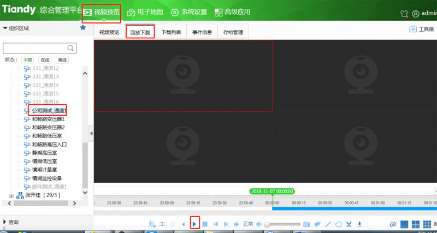Step to previous frame

(216, 224)
